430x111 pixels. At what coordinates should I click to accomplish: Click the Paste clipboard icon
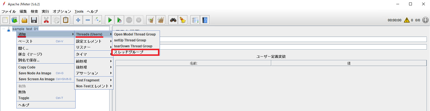click(x=66, y=20)
